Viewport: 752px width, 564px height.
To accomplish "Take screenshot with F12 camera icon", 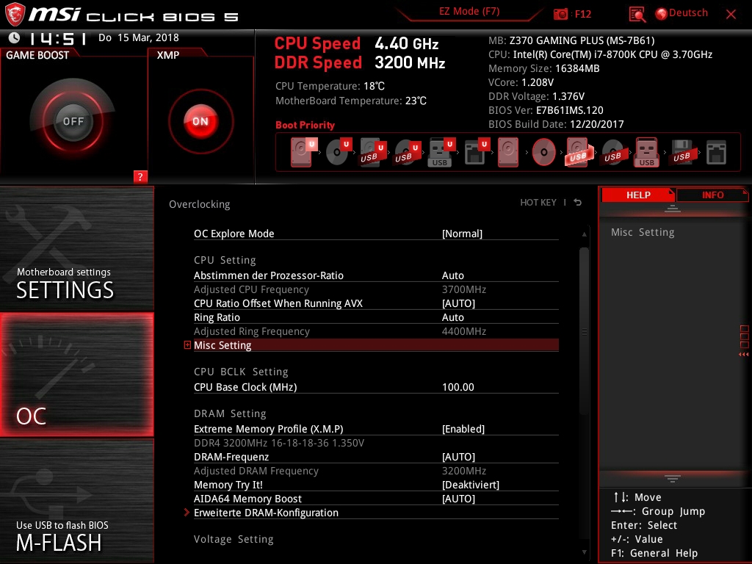I will (560, 15).
